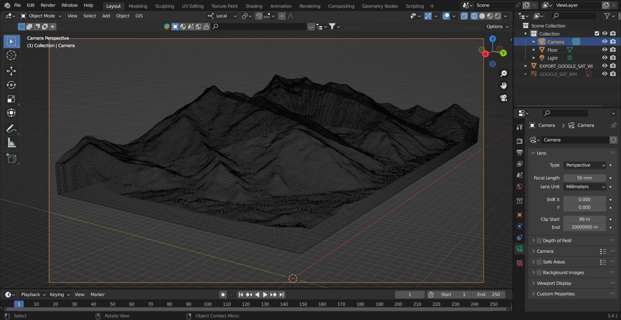Open the timeline Marker menu
The width and height of the screenshot is (621, 320).
coord(97,294)
